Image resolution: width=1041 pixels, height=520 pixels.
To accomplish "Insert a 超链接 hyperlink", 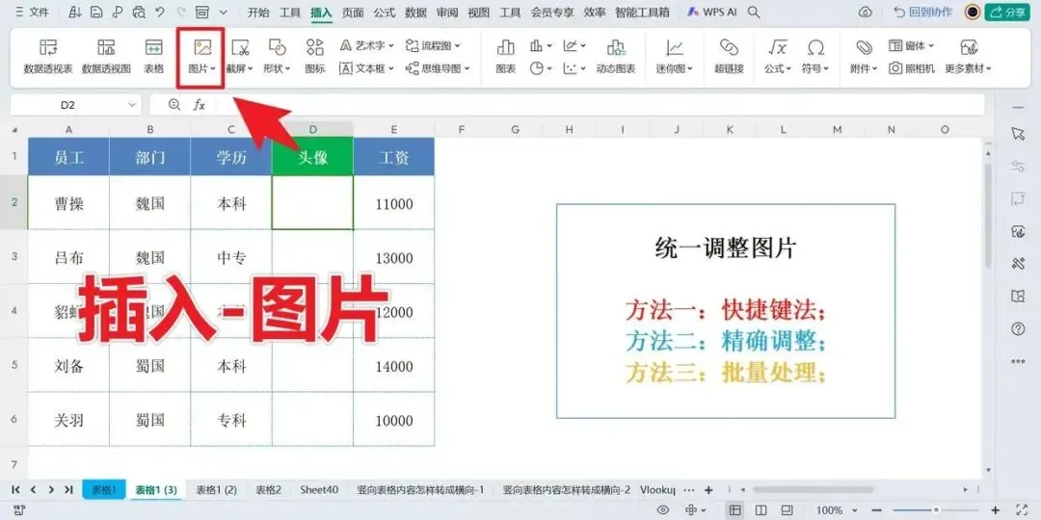I will (x=729, y=56).
